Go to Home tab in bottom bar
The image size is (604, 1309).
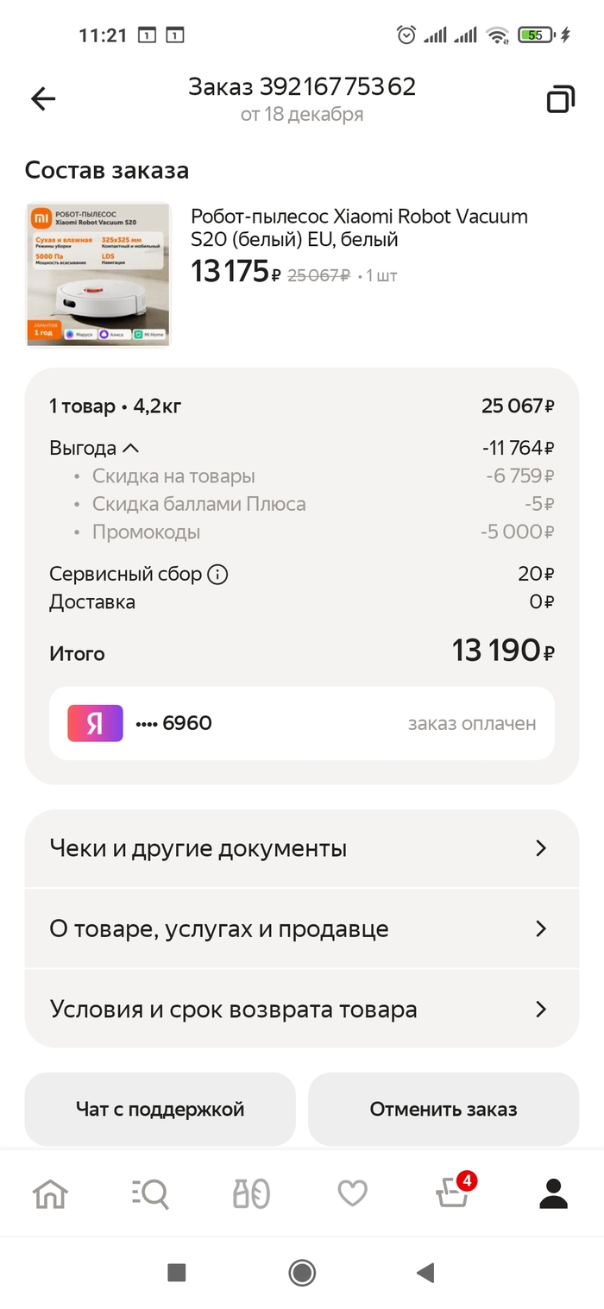50,1194
